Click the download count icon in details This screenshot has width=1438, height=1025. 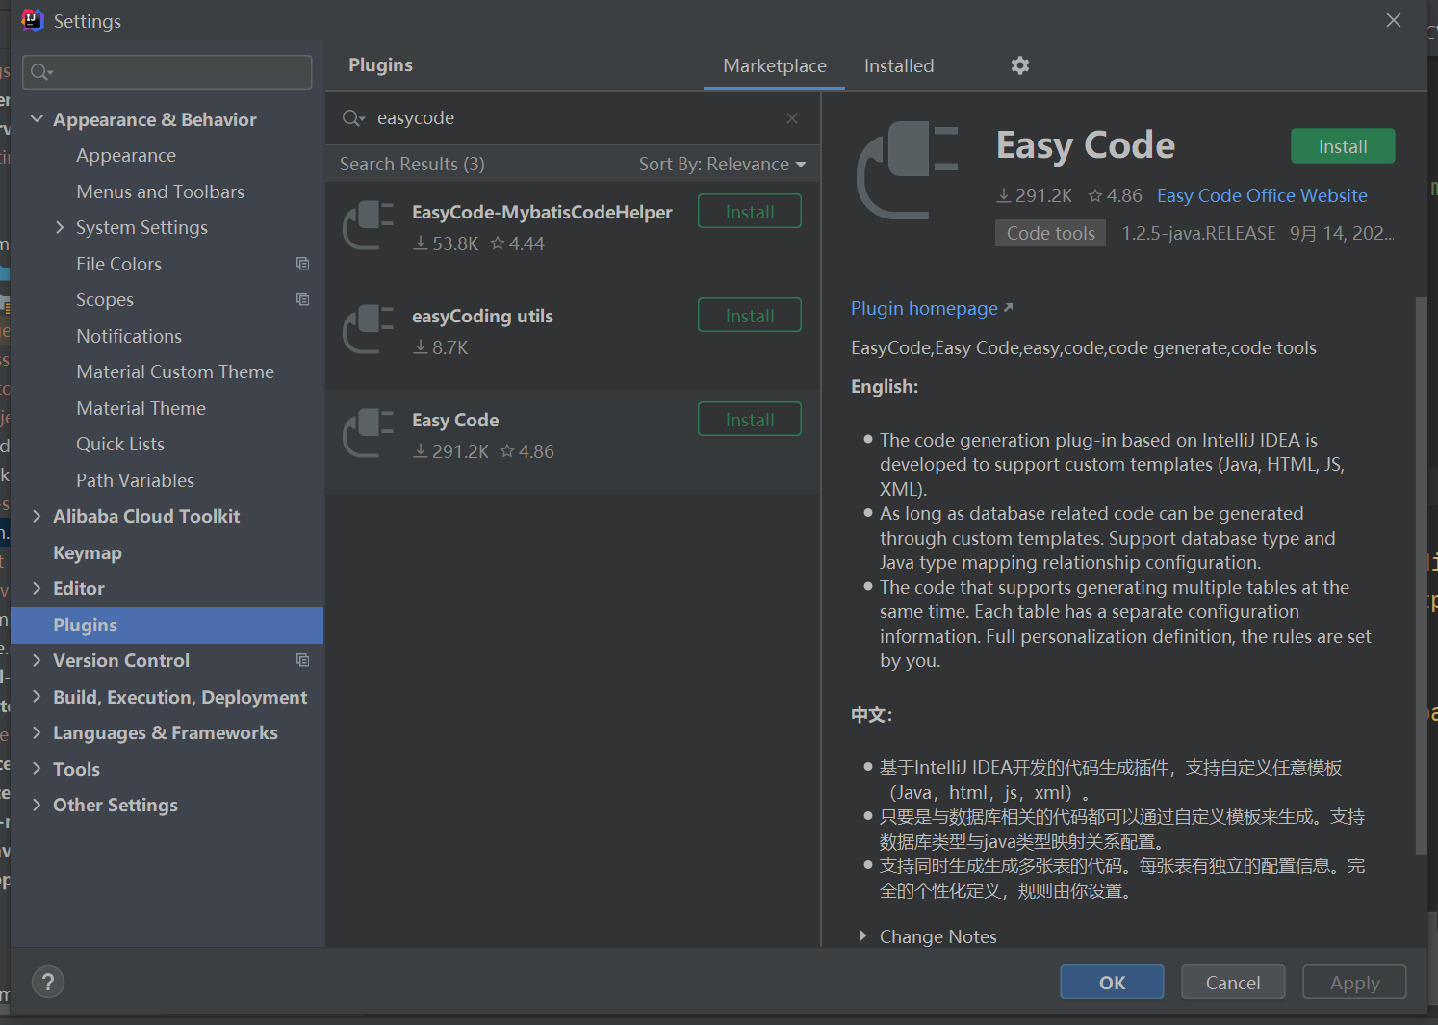click(x=1004, y=196)
